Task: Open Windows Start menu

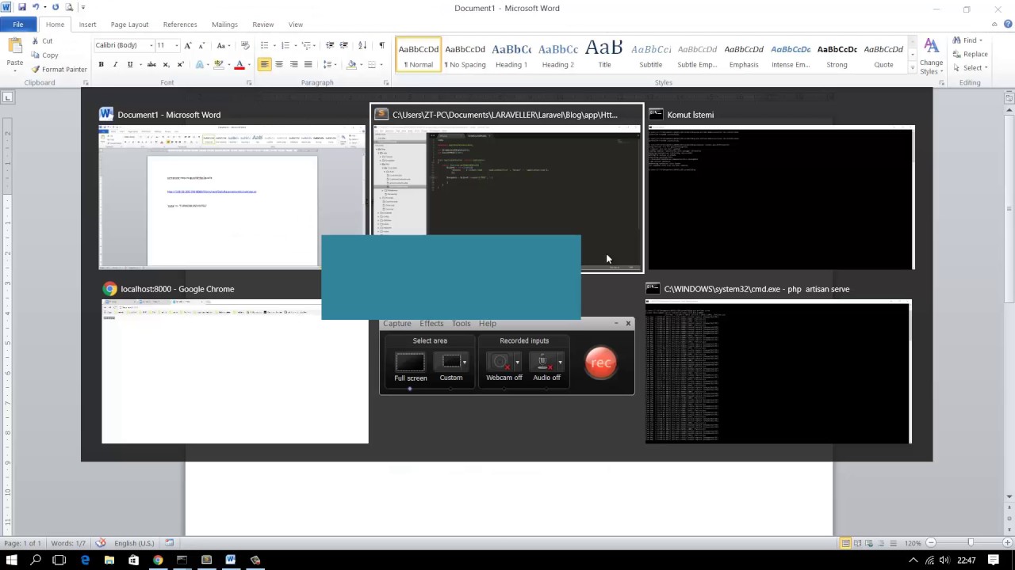Action: pyautogui.click(x=12, y=560)
